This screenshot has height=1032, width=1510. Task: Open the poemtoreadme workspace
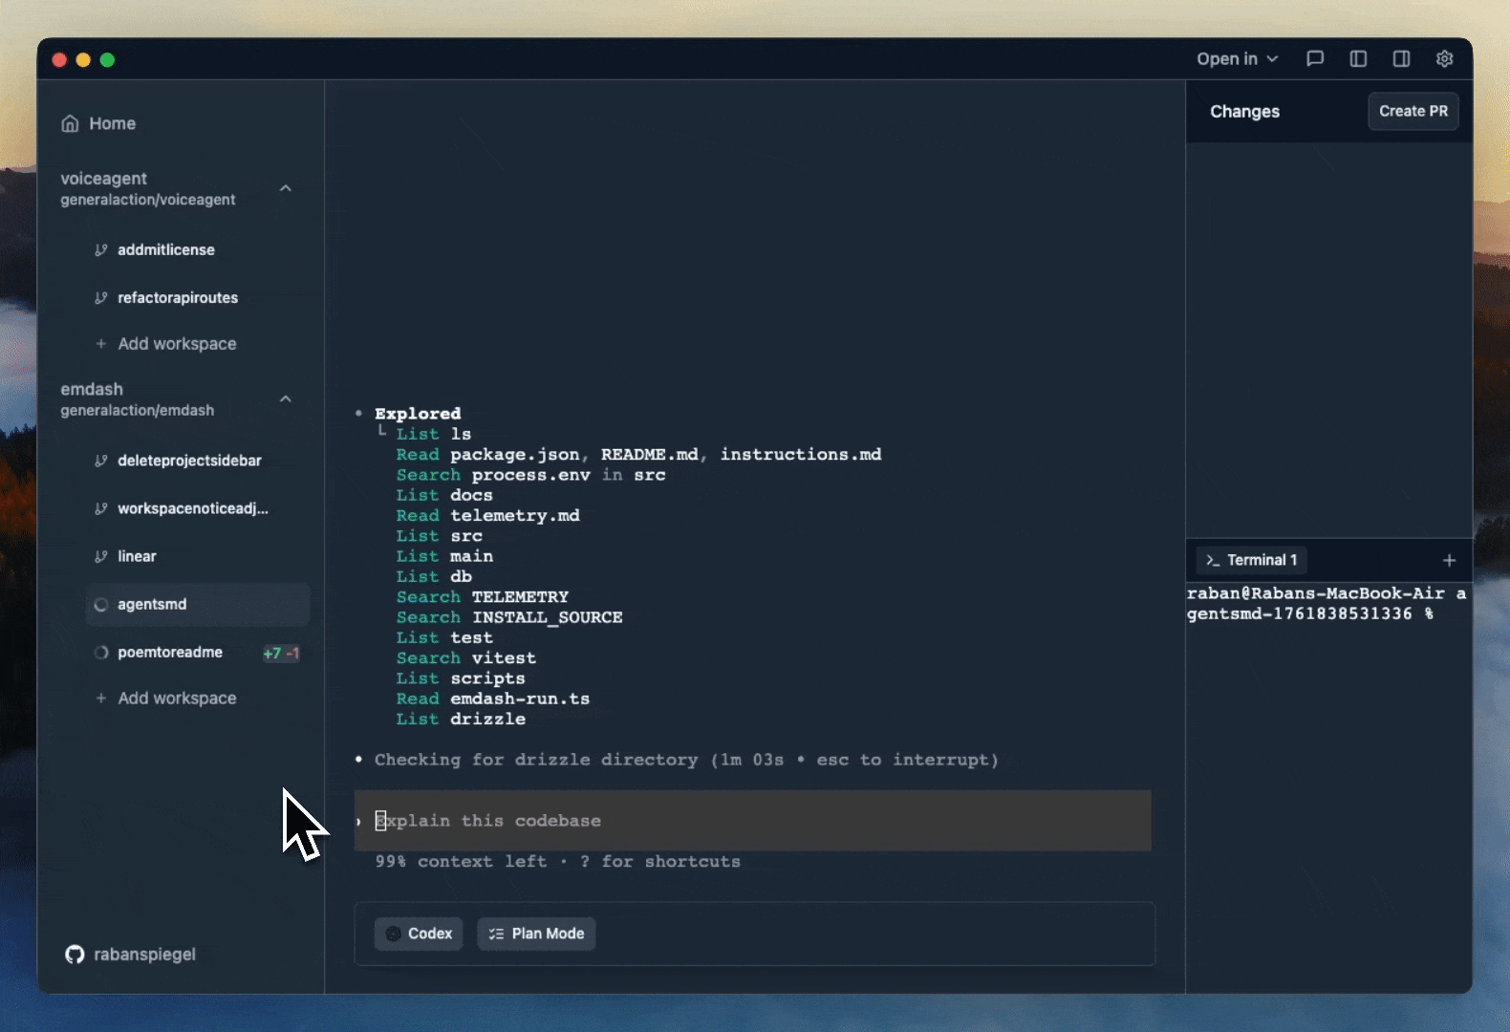click(x=169, y=653)
